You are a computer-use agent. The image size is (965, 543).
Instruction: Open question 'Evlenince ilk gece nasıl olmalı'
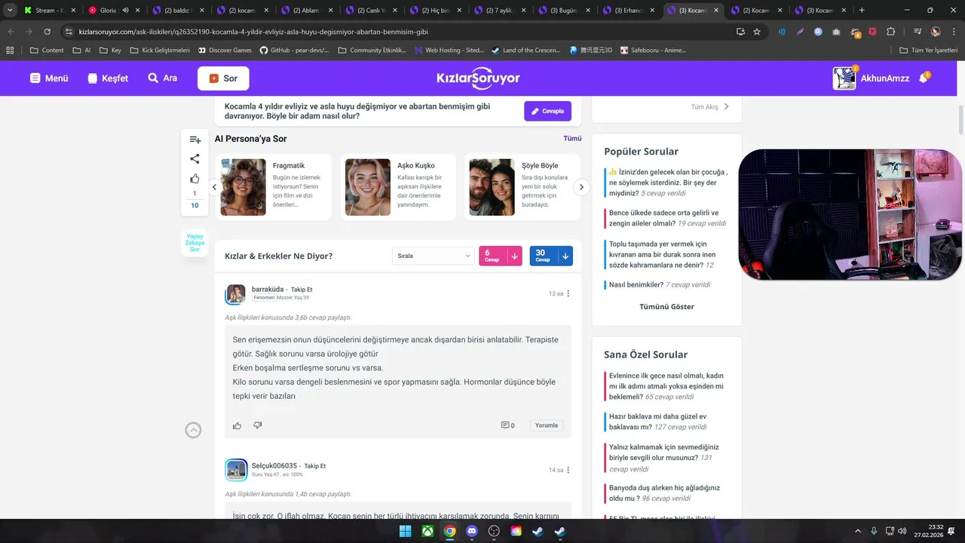coord(666,386)
